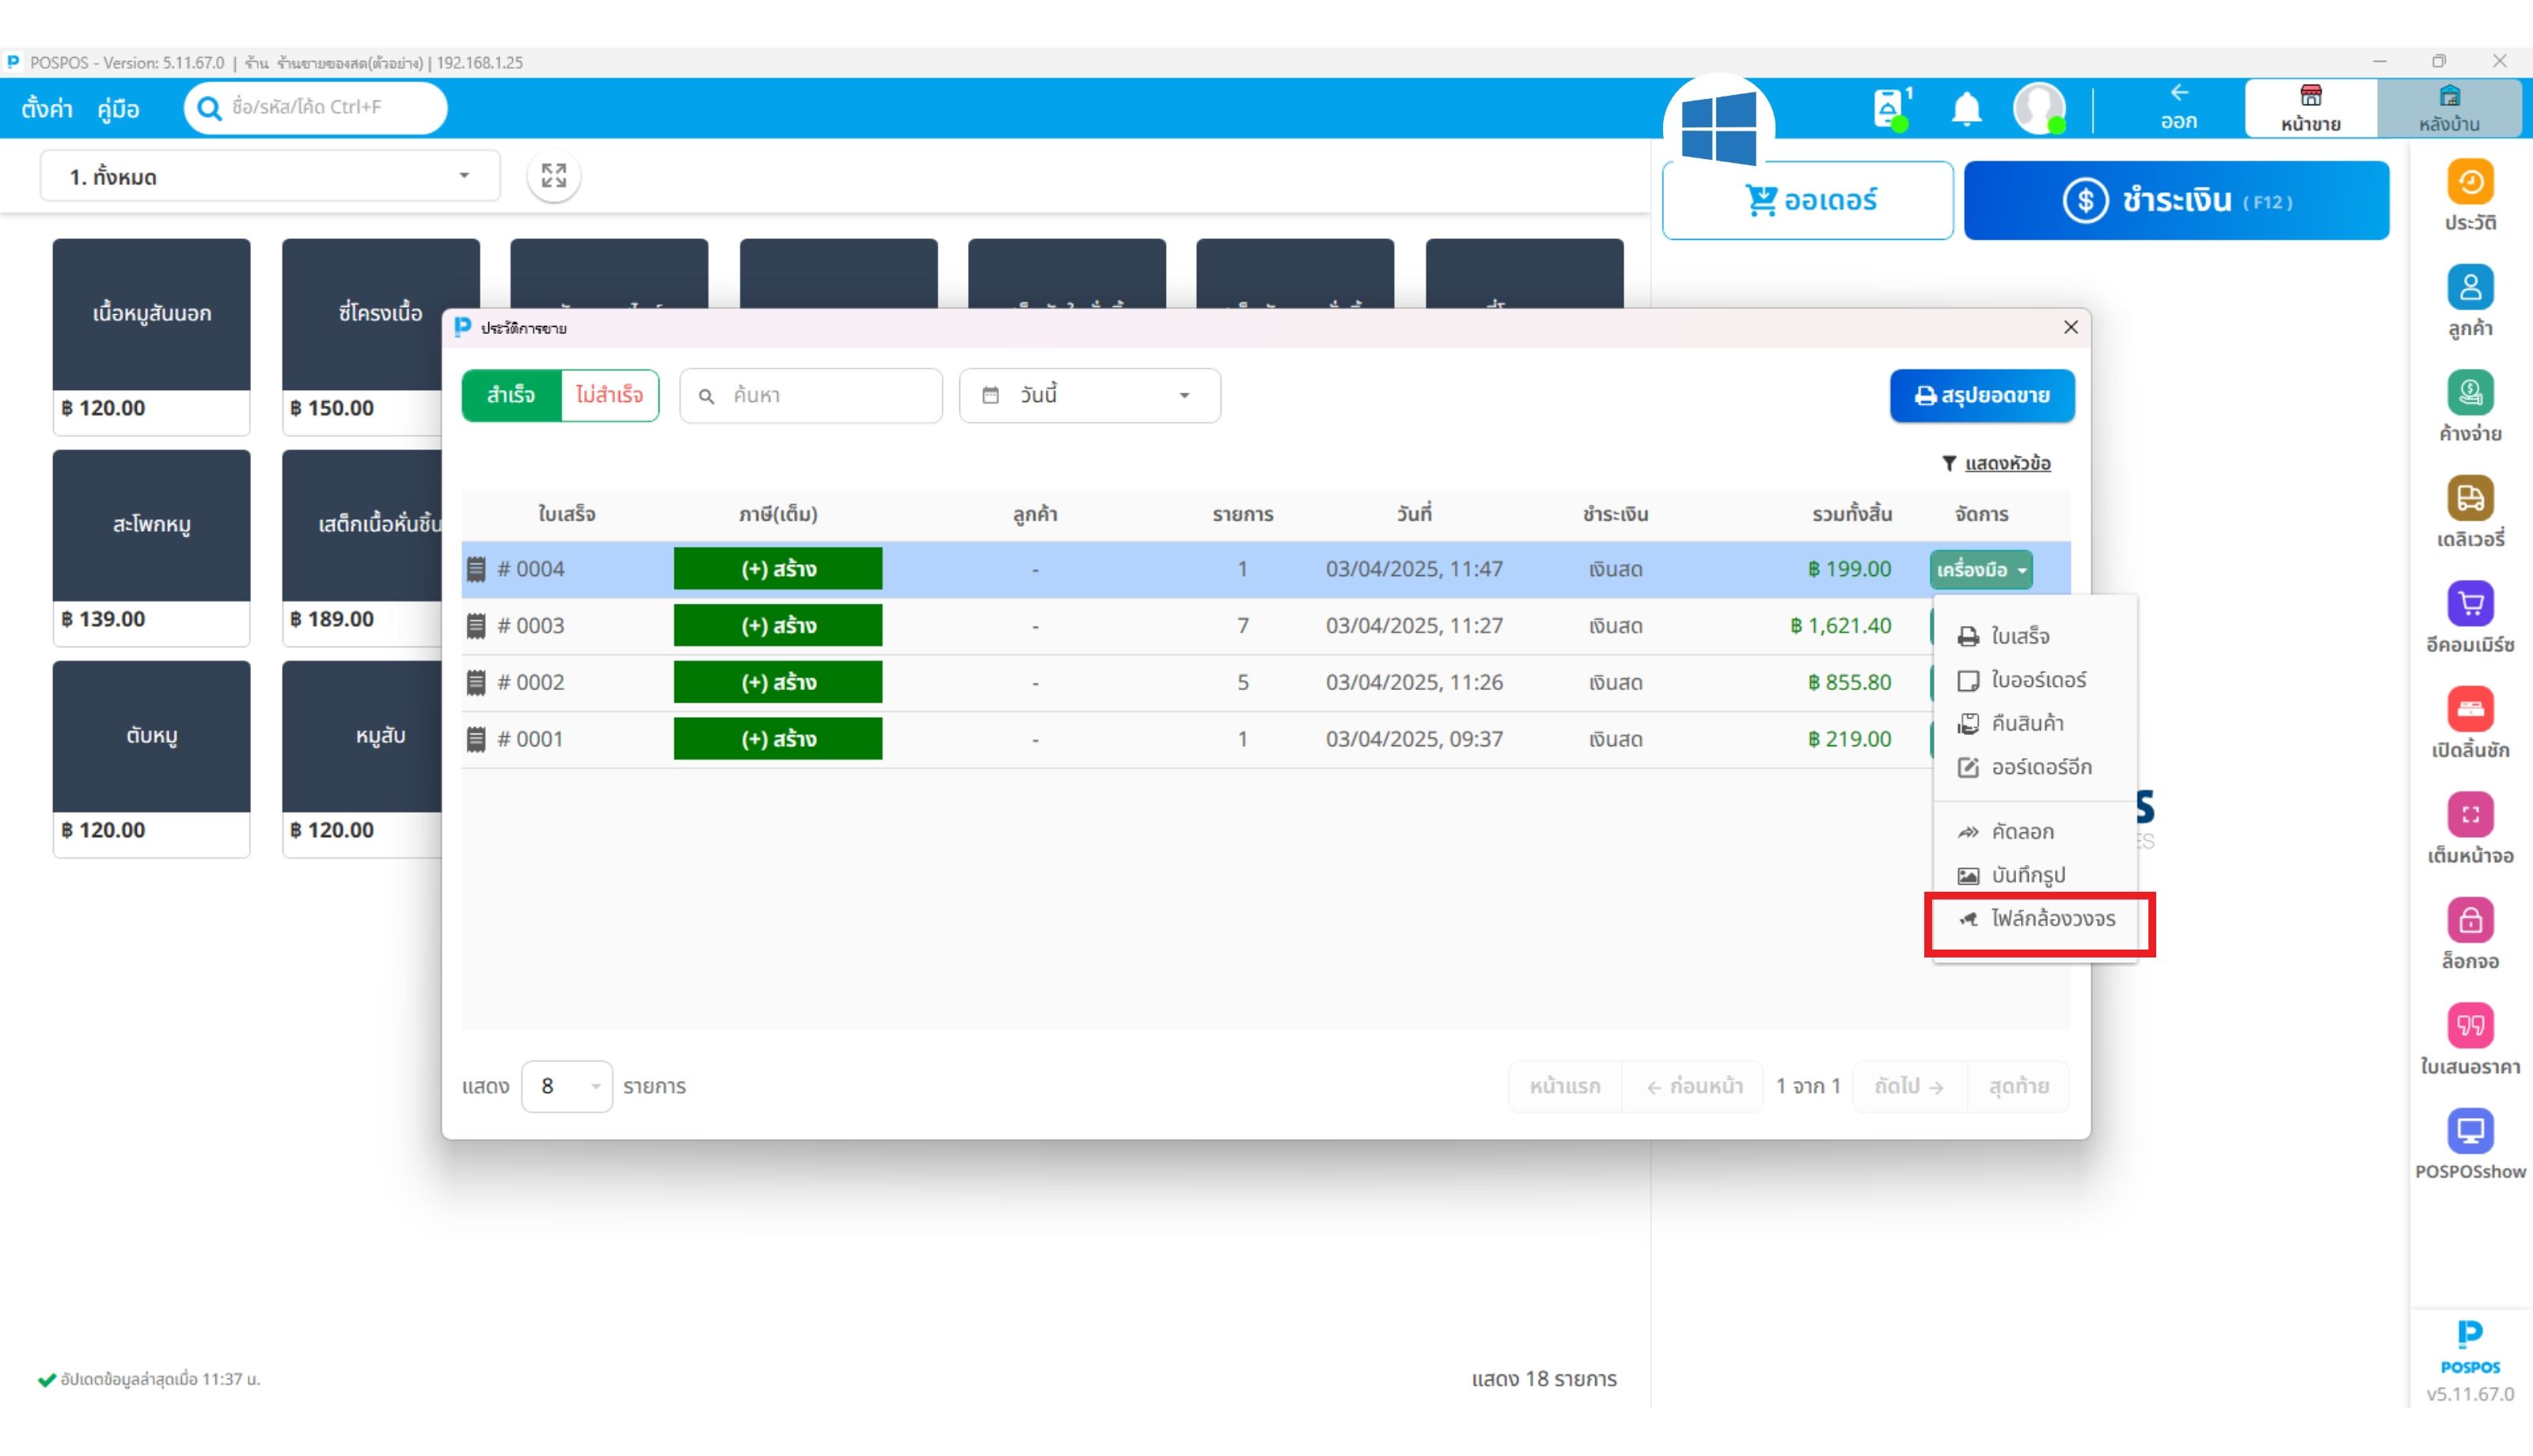Click the สรุปยอดขาย sales summary button
The height and width of the screenshot is (1456, 2533).
[x=1981, y=395]
